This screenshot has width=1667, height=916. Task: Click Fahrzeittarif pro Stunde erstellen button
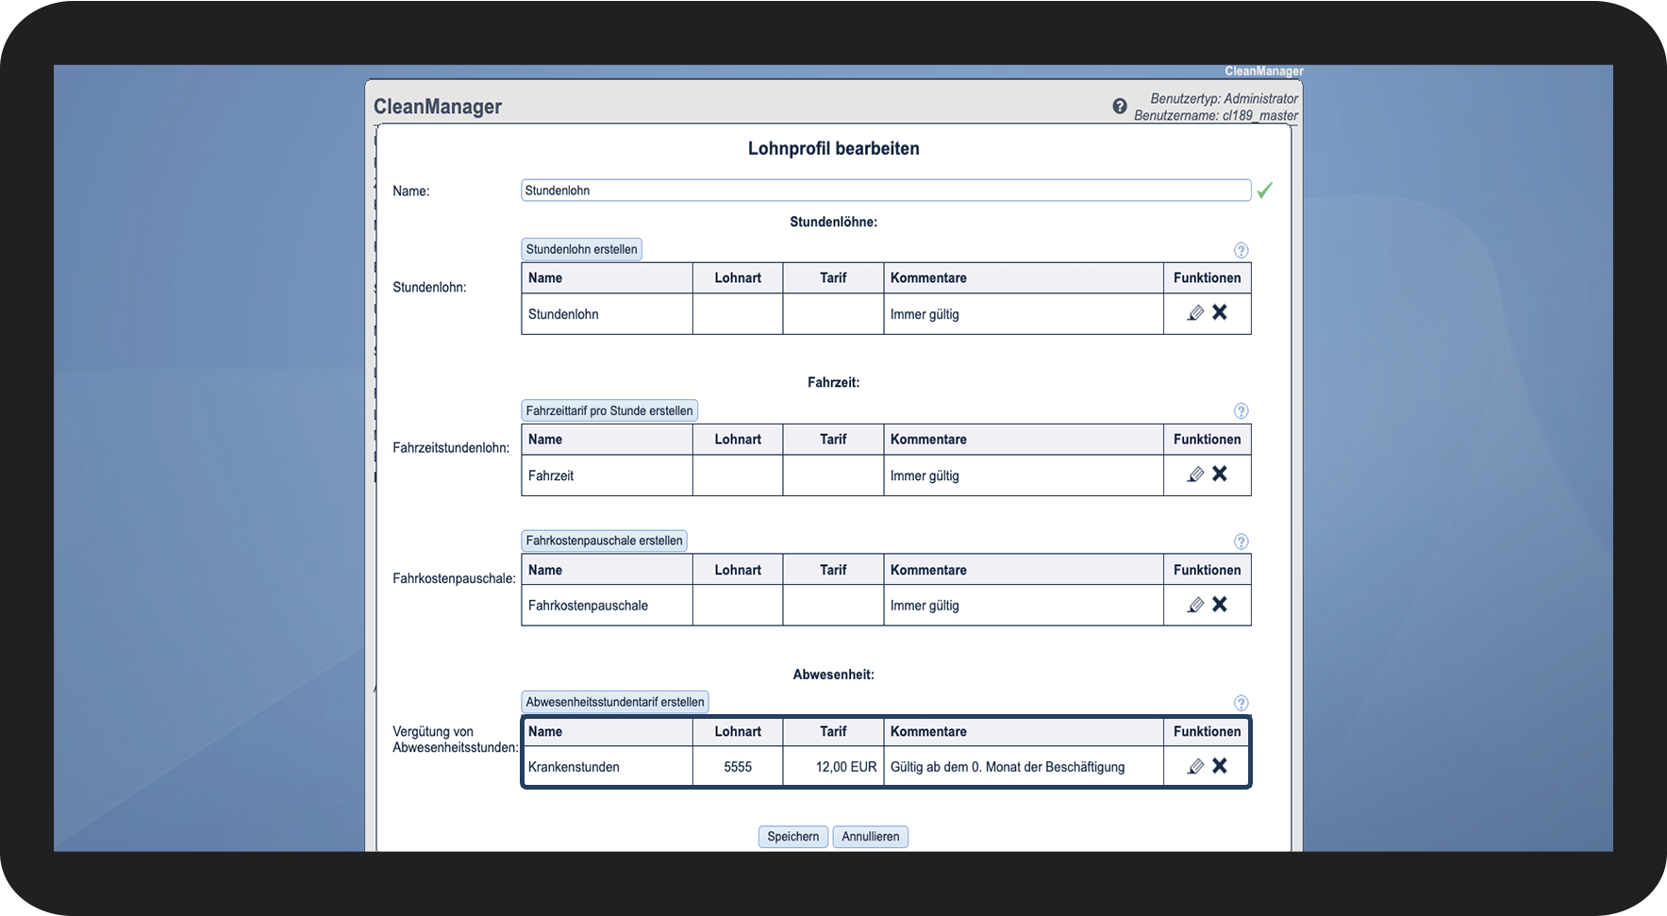(609, 410)
